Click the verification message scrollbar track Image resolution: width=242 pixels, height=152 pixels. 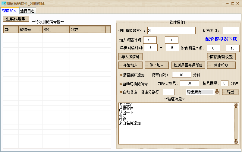pyautogui.click(x=236, y=123)
